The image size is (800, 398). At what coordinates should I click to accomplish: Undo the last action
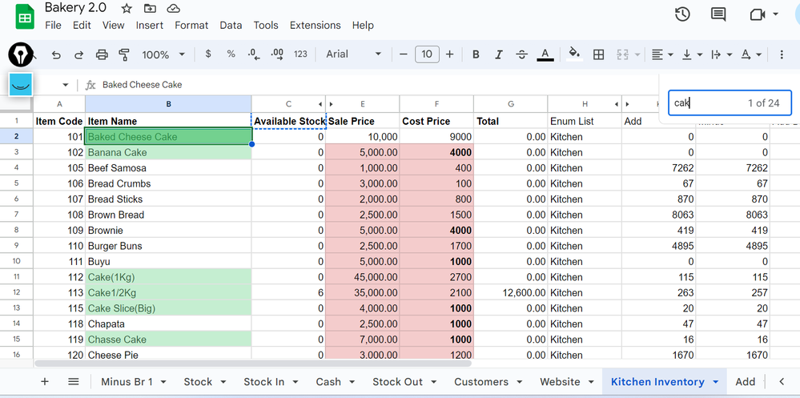[56, 54]
